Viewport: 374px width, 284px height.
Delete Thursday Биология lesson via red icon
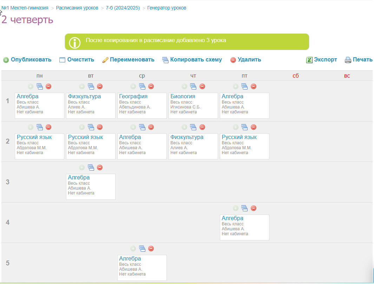(x=202, y=86)
